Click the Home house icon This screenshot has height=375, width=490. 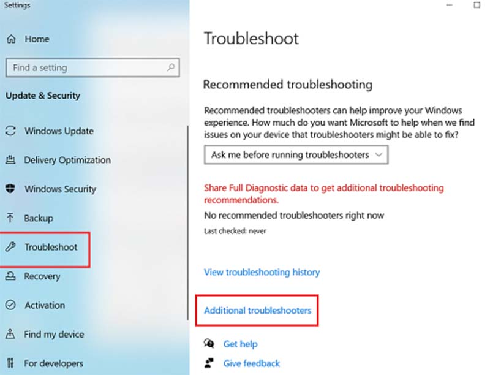10,39
